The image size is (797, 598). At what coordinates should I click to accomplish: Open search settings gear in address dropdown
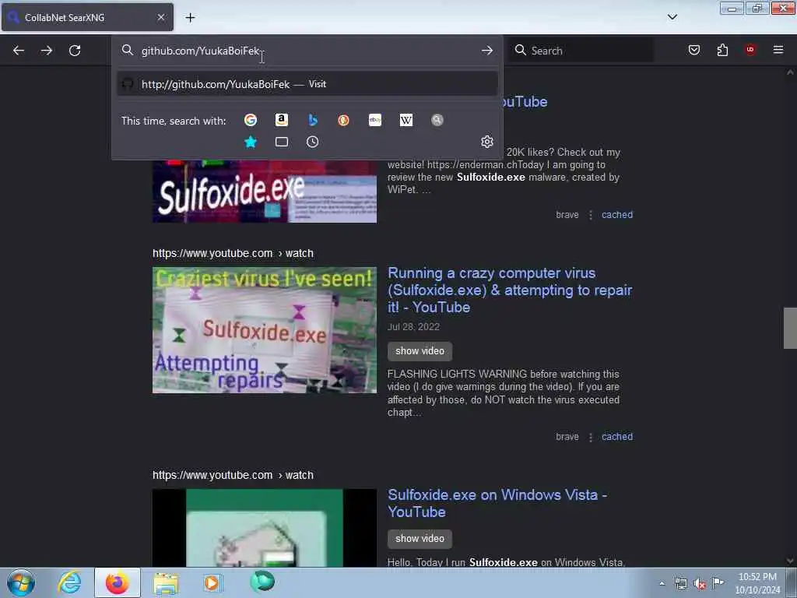click(x=487, y=142)
